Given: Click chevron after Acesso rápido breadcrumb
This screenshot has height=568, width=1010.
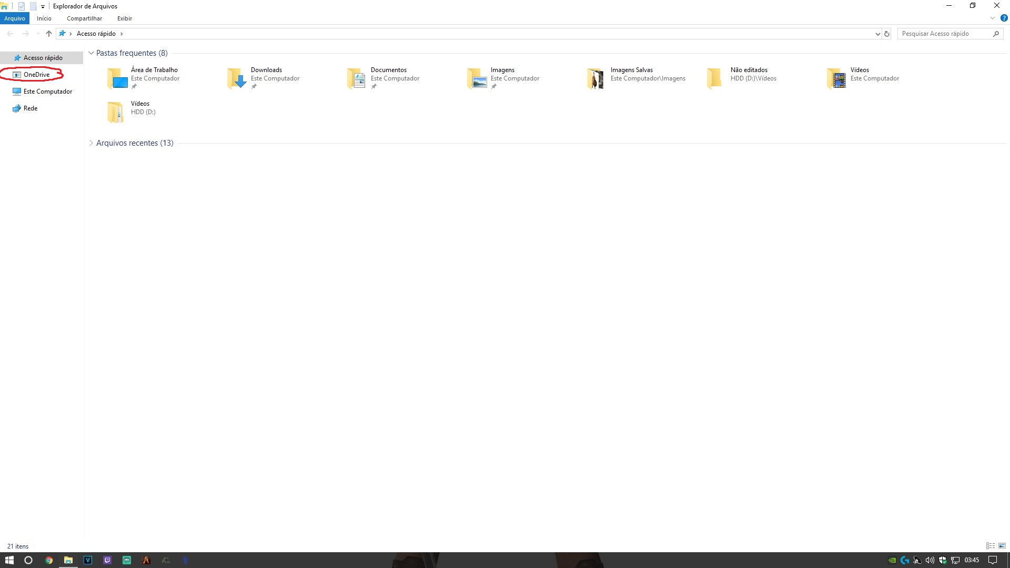Looking at the screenshot, I should pyautogui.click(x=122, y=34).
